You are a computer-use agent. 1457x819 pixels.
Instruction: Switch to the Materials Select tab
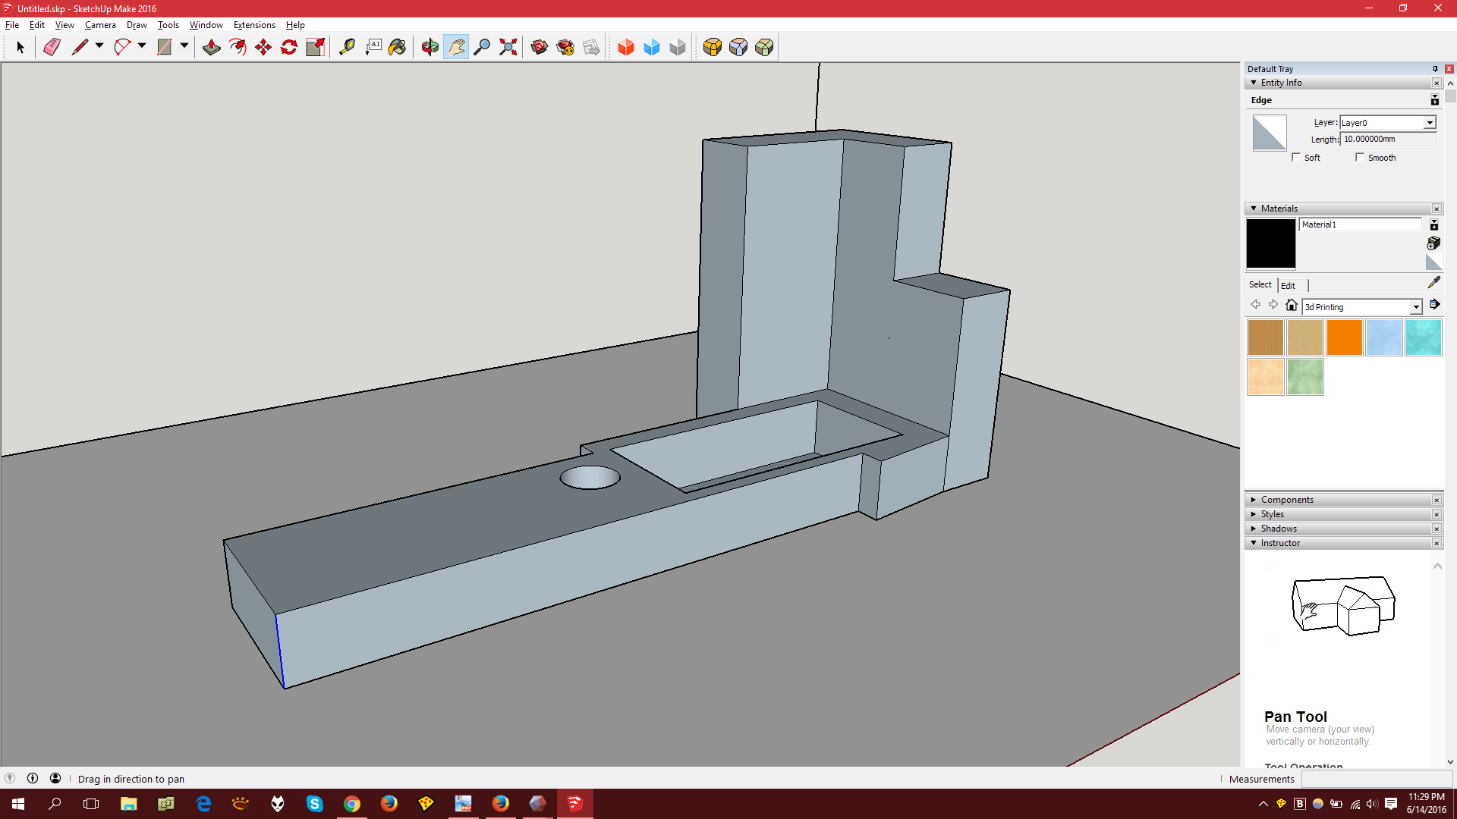[x=1260, y=285]
